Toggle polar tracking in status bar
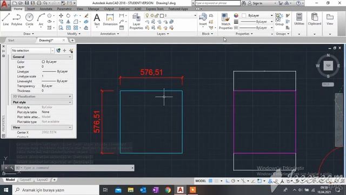 (233, 181)
